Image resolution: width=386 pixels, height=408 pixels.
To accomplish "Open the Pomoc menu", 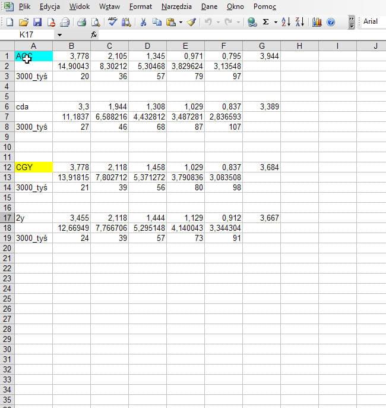I will (x=265, y=7).
